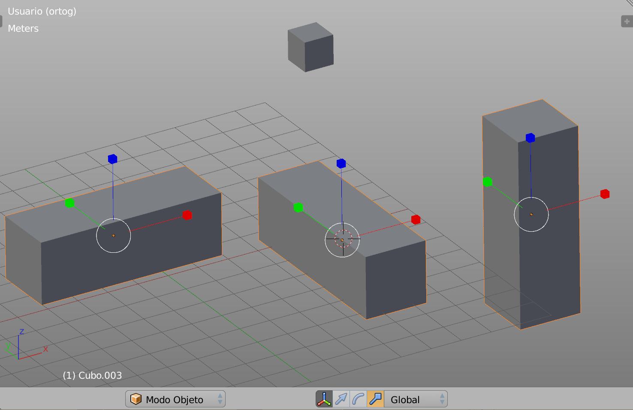Viewport: 633px width, 410px height.
Task: Click the left box's white manipulator circle
Action: point(113,235)
